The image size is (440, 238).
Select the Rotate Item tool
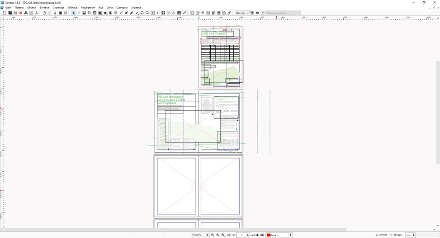tap(142, 13)
